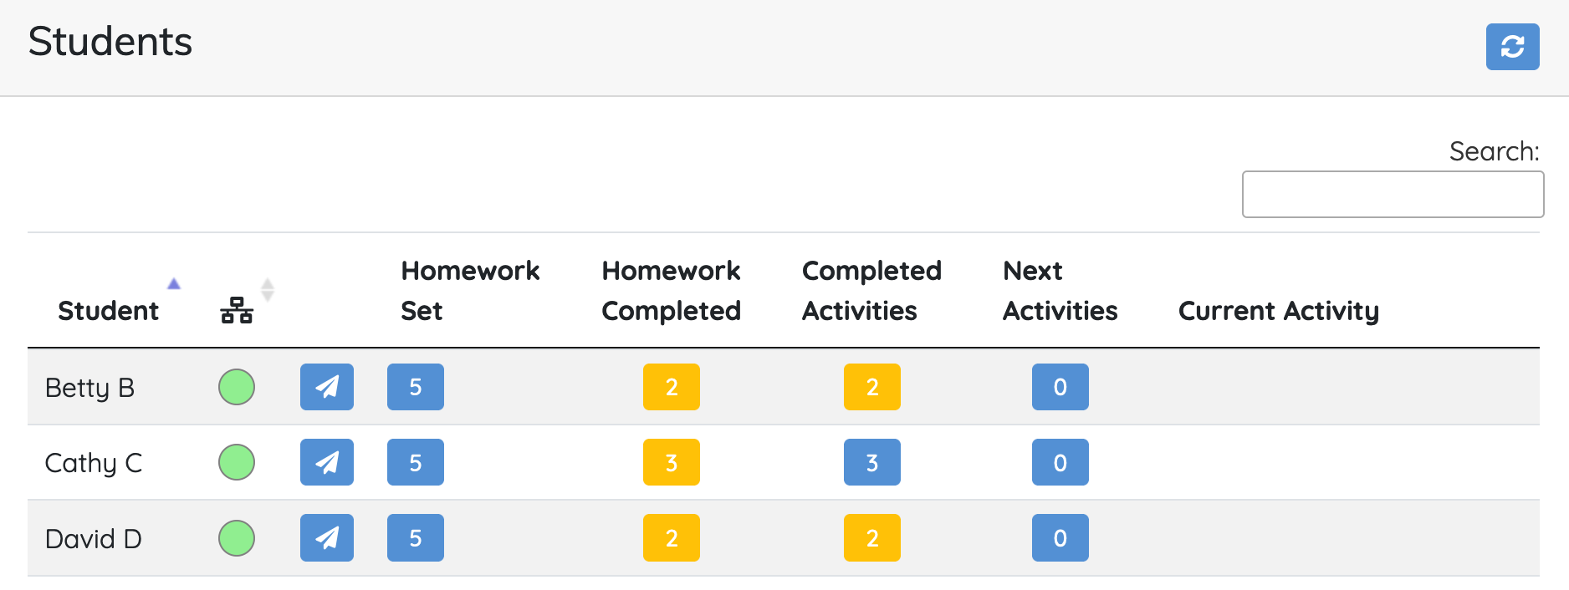The image size is (1569, 590).
Task: Sort table by Student column
Action: pyautogui.click(x=109, y=310)
